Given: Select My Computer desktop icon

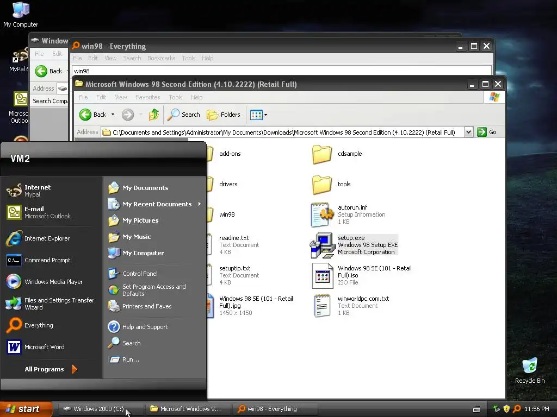Looking at the screenshot, I should pyautogui.click(x=21, y=14).
